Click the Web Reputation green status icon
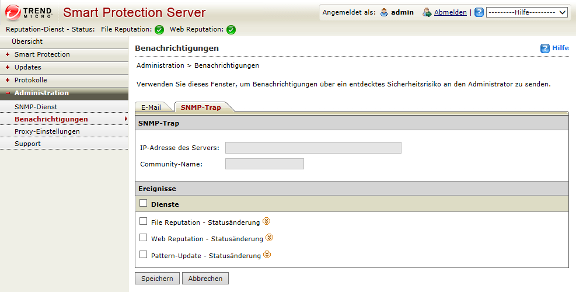Screen dimensions: 576x292 click(x=231, y=30)
